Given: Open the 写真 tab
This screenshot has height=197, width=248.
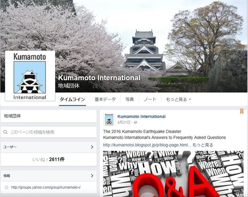Looking at the screenshot, I should pyautogui.click(x=130, y=99).
